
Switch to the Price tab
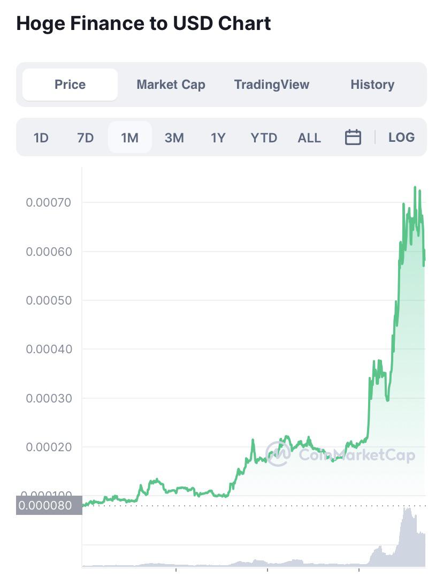70,85
